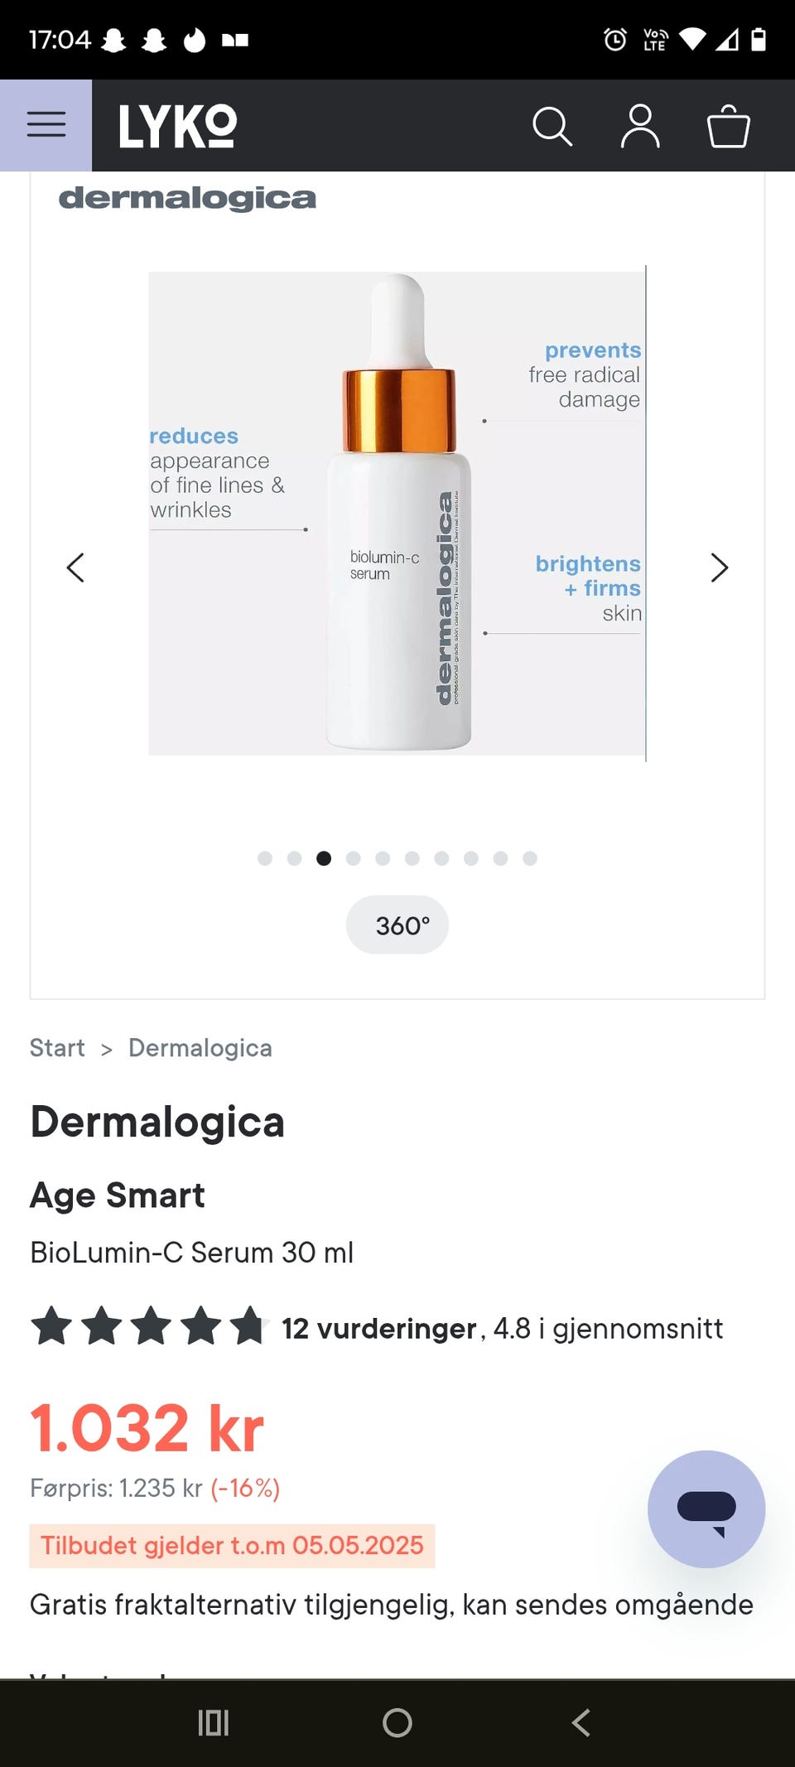Open the shopping bag cart
The image size is (795, 1767).
(729, 127)
